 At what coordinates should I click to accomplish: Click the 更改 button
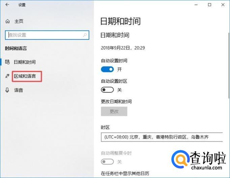click(x=114, y=112)
